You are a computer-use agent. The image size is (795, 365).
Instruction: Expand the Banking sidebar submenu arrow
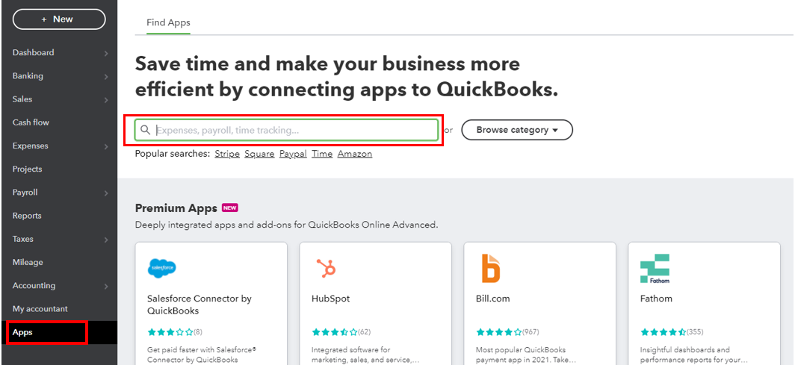[x=106, y=76]
